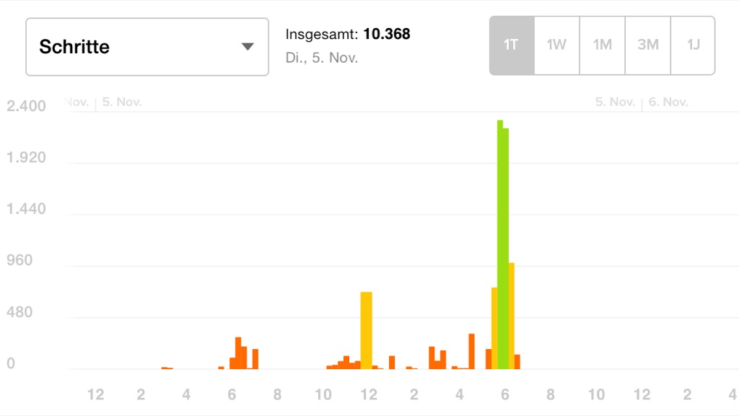
Task: Click the orange bar just after 3 PM
Action: tap(443, 360)
